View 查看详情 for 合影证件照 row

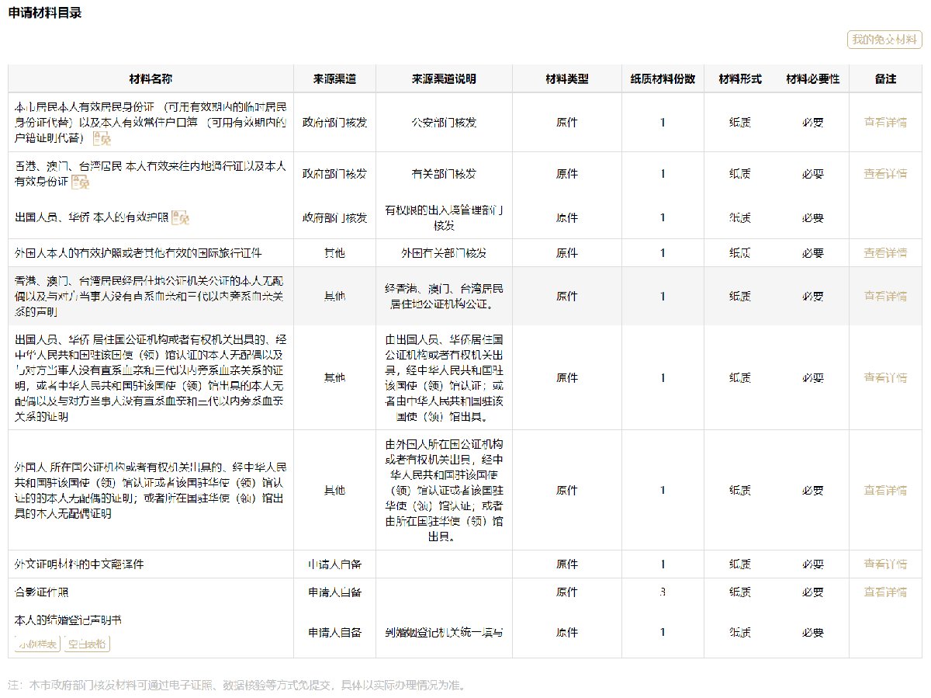pyautogui.click(x=885, y=592)
